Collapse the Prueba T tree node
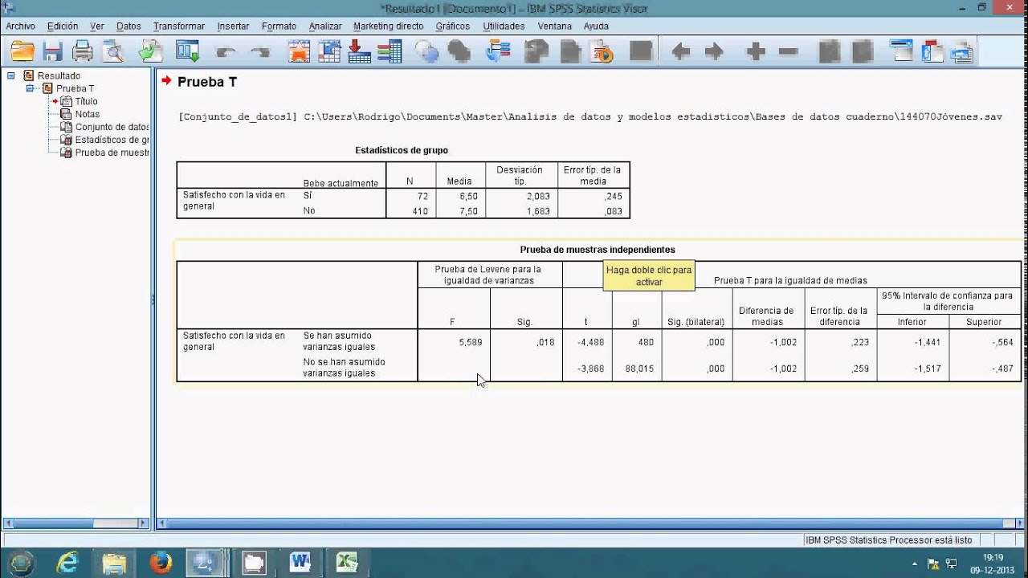The width and height of the screenshot is (1028, 578). click(x=30, y=88)
